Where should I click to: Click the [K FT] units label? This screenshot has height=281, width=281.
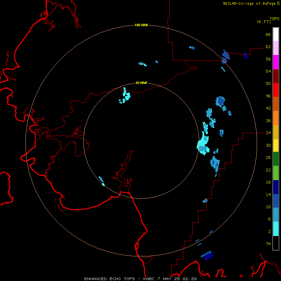point(264,22)
